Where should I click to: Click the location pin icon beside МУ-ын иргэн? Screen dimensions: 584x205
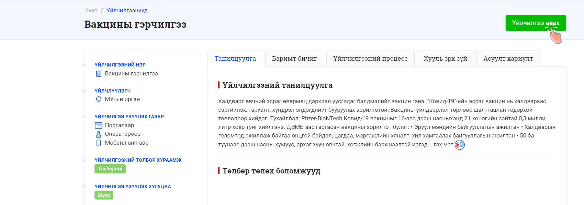pyautogui.click(x=99, y=99)
